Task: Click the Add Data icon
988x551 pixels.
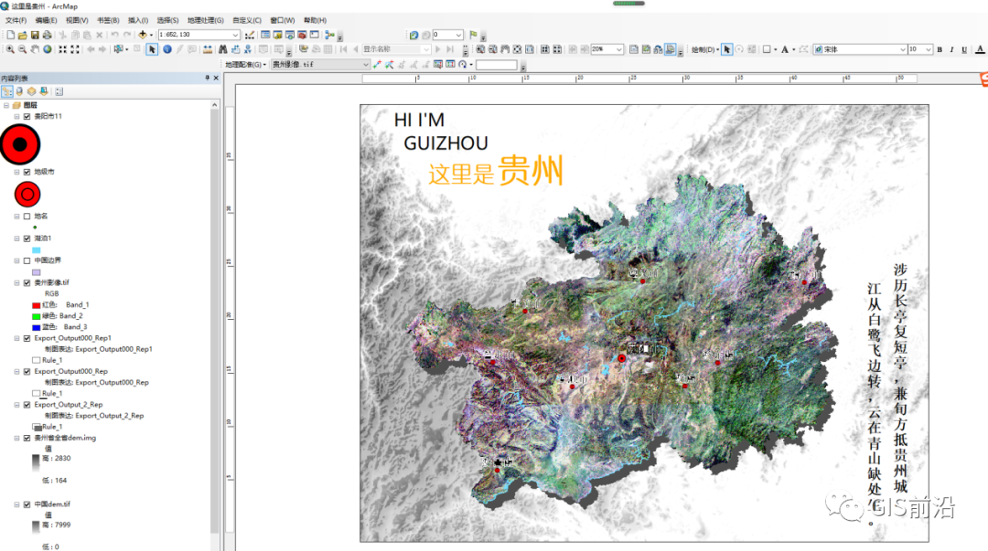Action: (143, 36)
